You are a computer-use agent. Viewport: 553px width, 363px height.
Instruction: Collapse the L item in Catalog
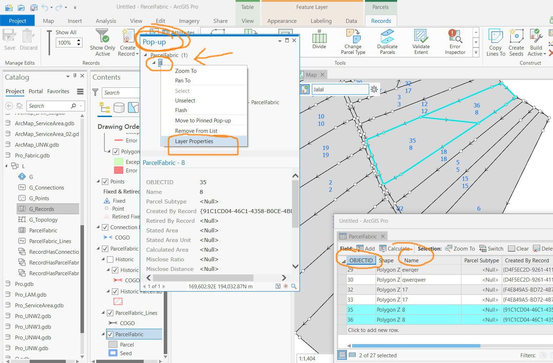click(6, 166)
